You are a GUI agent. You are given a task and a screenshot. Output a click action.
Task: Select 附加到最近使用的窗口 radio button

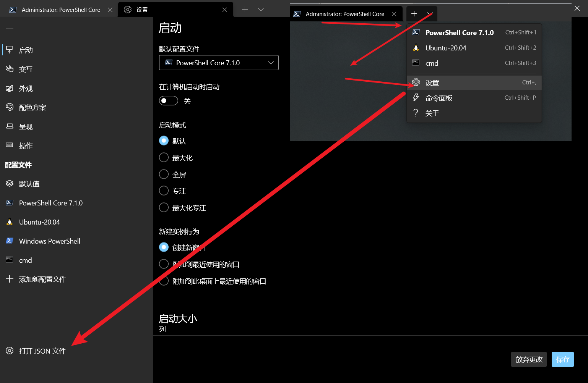pyautogui.click(x=164, y=264)
